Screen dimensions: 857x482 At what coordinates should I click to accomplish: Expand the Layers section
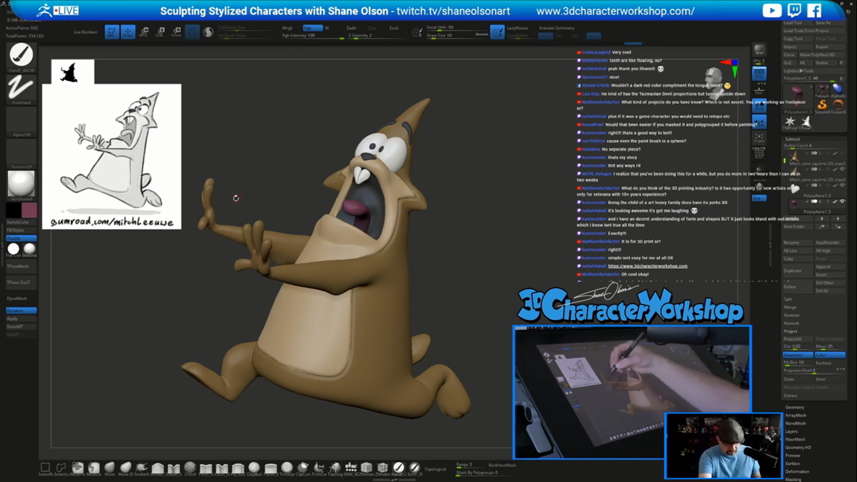point(791,431)
